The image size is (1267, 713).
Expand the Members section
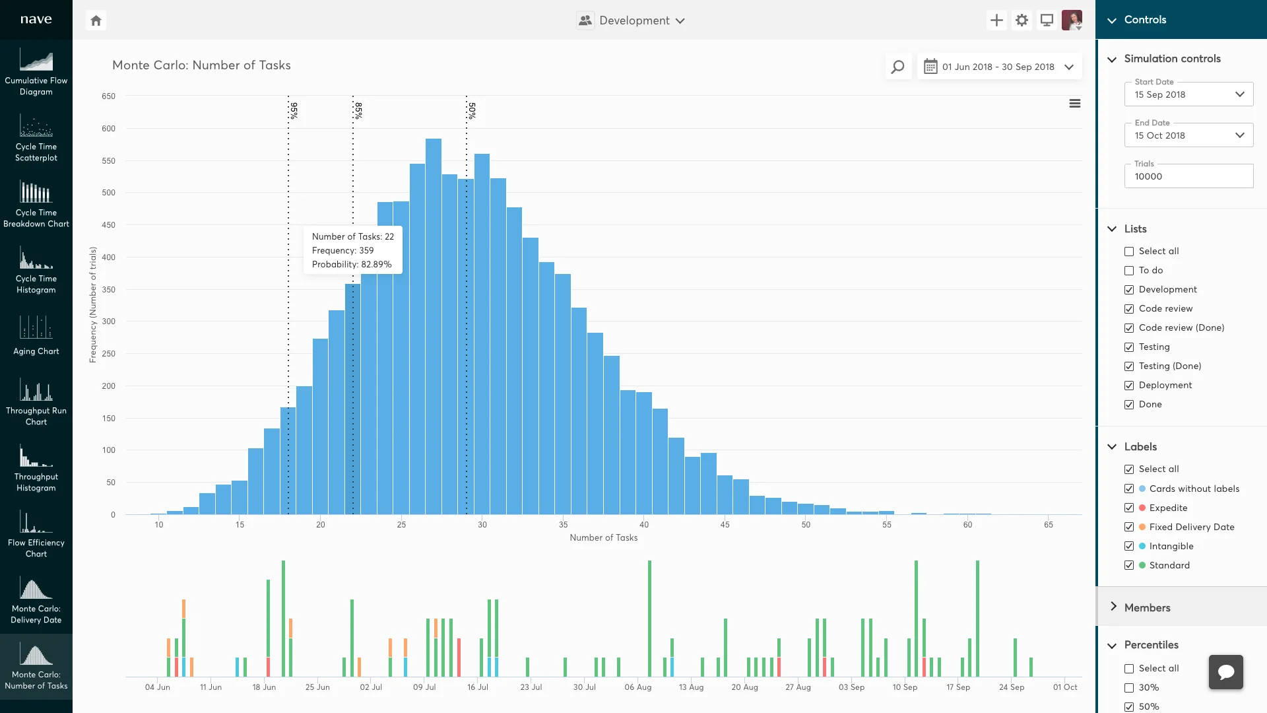pyautogui.click(x=1147, y=607)
